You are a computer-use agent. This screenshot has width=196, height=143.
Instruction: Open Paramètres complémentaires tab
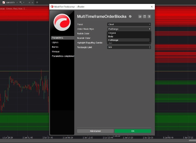click(x=63, y=56)
